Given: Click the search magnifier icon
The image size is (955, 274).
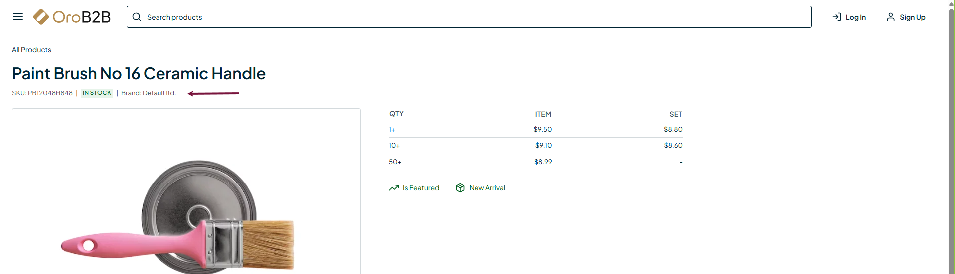Looking at the screenshot, I should tap(137, 17).
